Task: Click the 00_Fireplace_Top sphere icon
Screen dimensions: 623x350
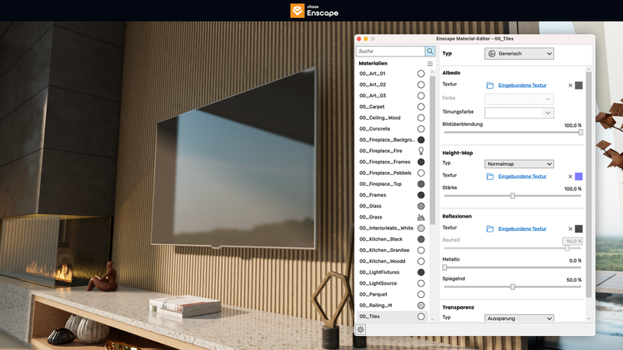Action: coord(421,184)
